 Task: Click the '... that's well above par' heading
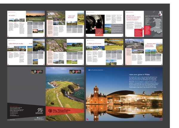[x=71, y=17]
